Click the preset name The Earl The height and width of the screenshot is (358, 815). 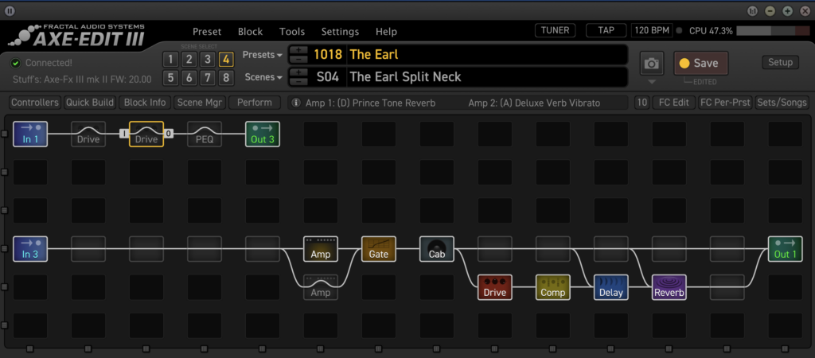(374, 54)
